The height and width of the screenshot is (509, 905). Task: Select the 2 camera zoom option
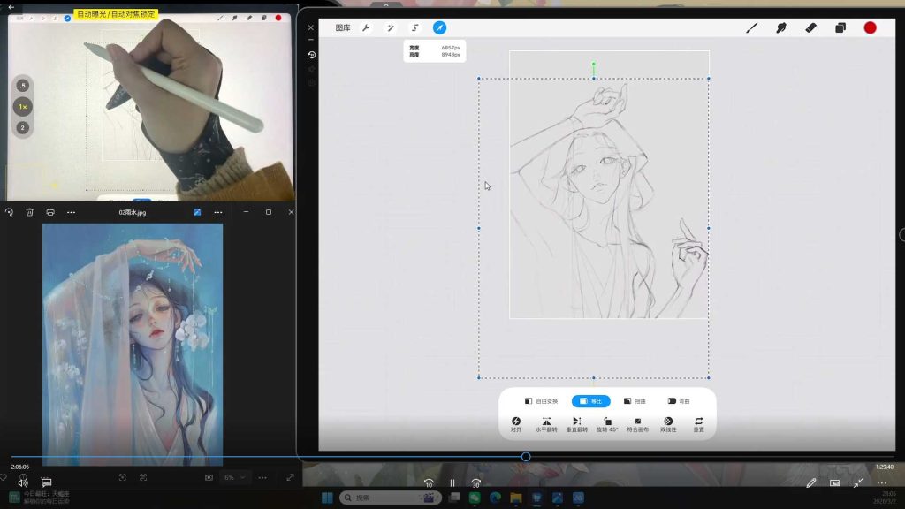point(22,127)
